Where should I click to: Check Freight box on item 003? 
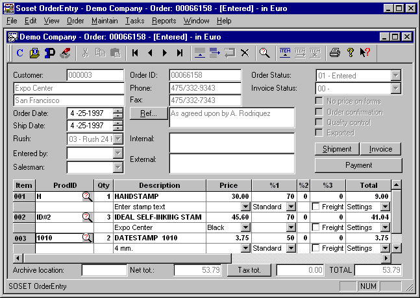point(316,248)
